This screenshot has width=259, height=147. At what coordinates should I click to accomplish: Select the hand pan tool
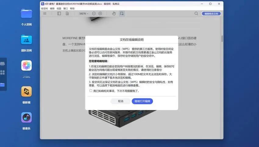point(114,13)
